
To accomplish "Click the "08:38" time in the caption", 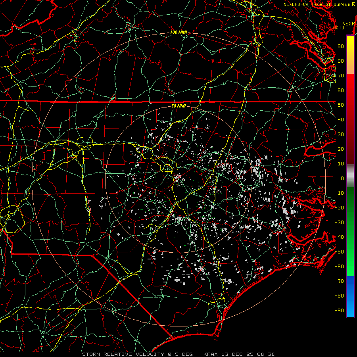I will click(266, 354).
